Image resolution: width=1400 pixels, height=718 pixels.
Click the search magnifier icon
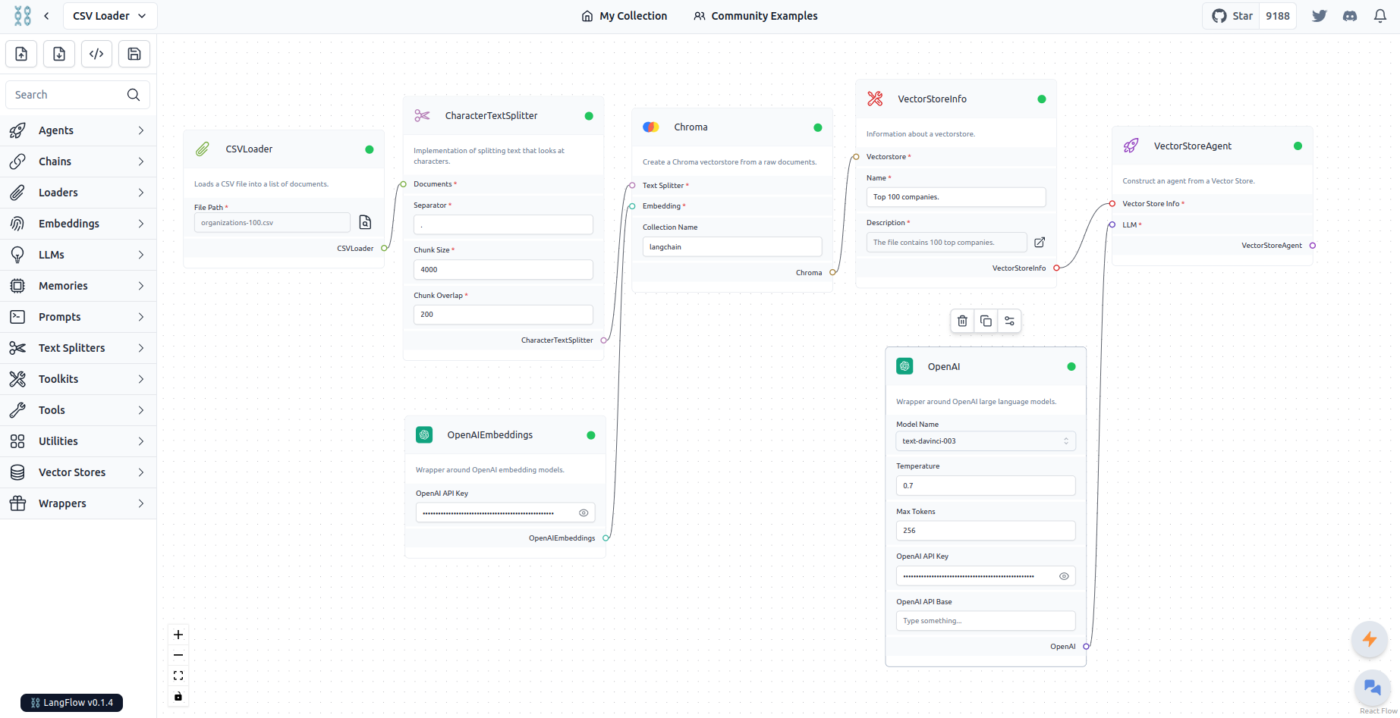pyautogui.click(x=134, y=95)
